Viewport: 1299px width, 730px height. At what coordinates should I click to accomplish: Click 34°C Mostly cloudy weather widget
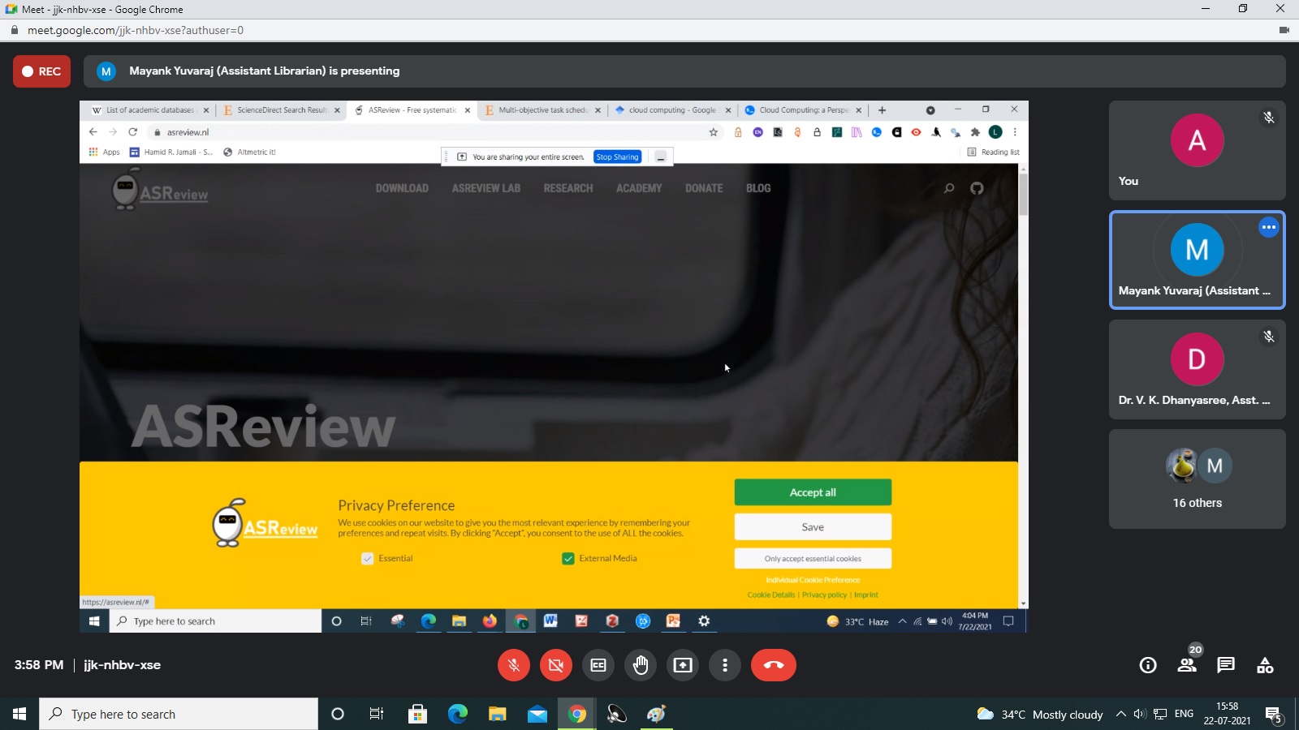coord(1040,715)
